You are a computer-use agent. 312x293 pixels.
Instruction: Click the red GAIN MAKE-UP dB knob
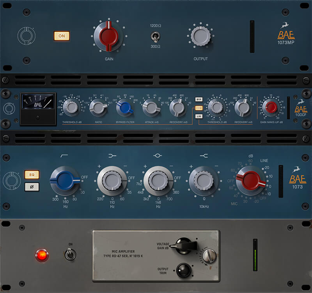pos(271,107)
